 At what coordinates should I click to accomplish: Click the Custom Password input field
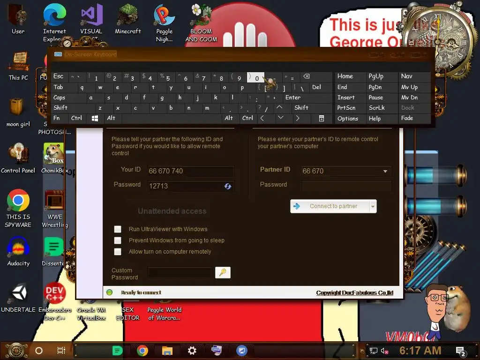[180, 272]
